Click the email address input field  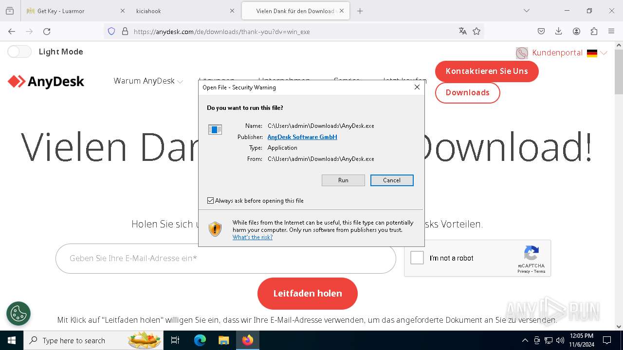226,259
